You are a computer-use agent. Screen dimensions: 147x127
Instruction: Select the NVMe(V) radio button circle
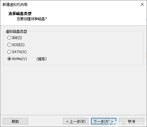[x=9, y=59]
